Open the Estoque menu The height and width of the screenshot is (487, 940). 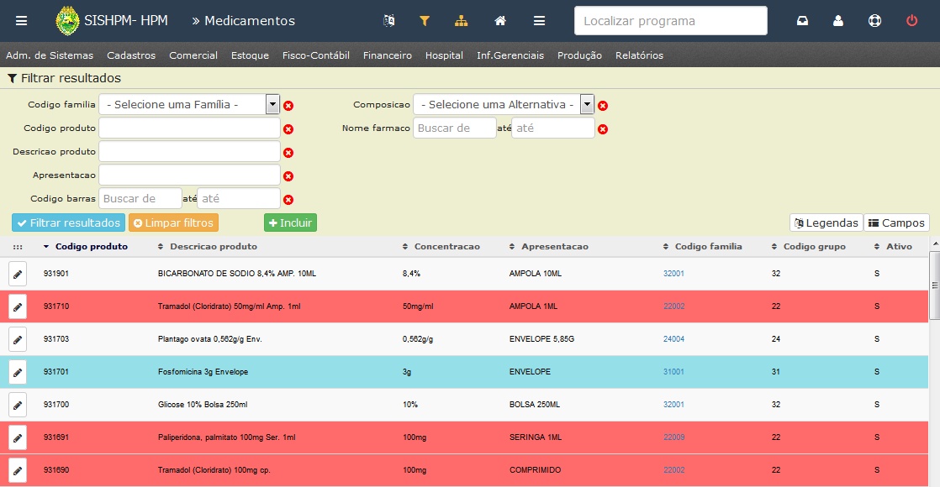250,55
